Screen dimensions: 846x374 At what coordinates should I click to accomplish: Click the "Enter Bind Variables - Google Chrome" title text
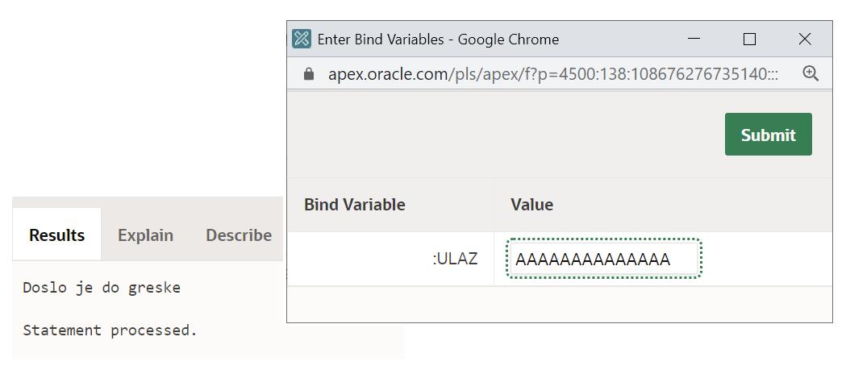438,39
